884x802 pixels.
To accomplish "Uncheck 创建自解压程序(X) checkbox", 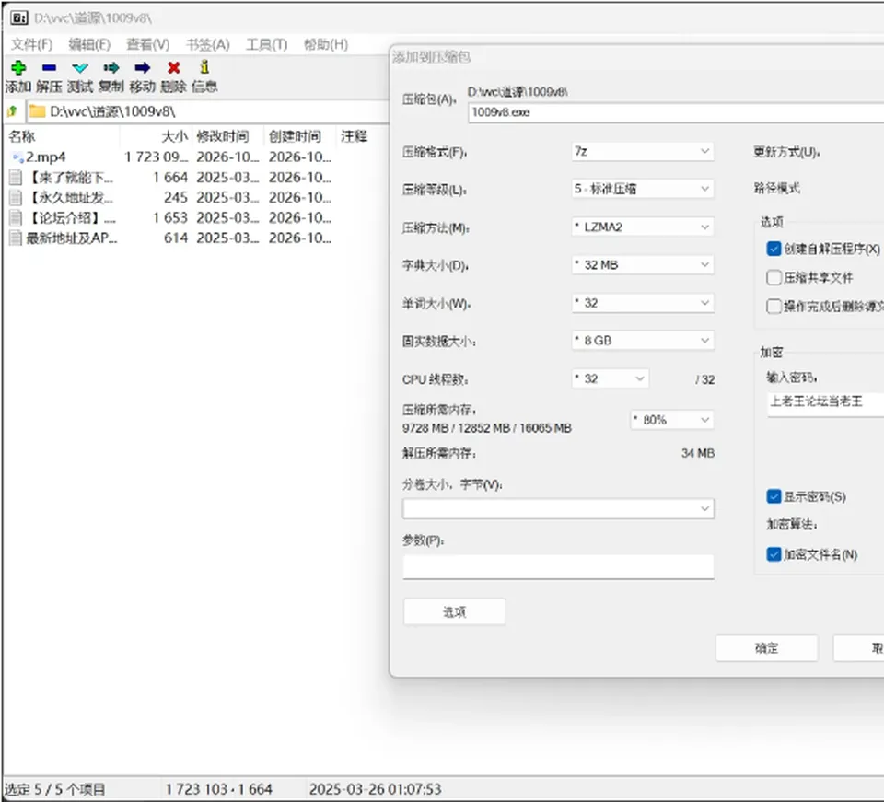I will coord(773,249).
